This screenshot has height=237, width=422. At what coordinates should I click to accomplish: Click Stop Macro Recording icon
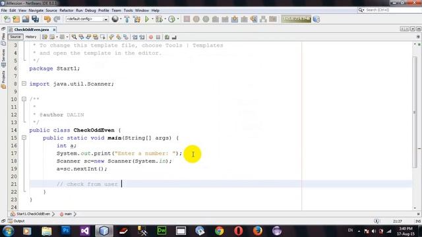pyautogui.click(x=158, y=37)
